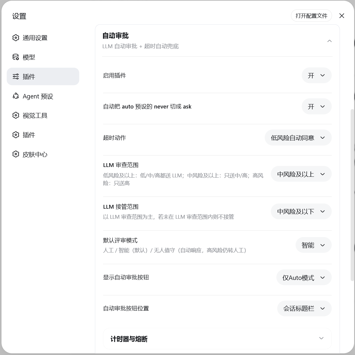Image resolution: width=355 pixels, height=355 pixels.
Task: Click the LLM 自动审批 + 超时自动兜底 subtitle
Action: click(141, 46)
